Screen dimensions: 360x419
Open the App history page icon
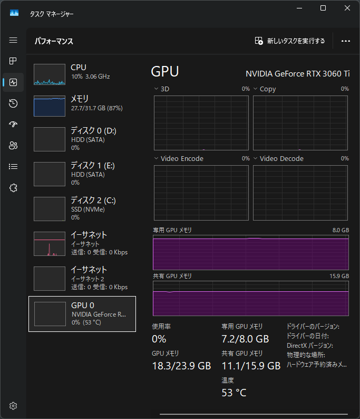[13, 103]
